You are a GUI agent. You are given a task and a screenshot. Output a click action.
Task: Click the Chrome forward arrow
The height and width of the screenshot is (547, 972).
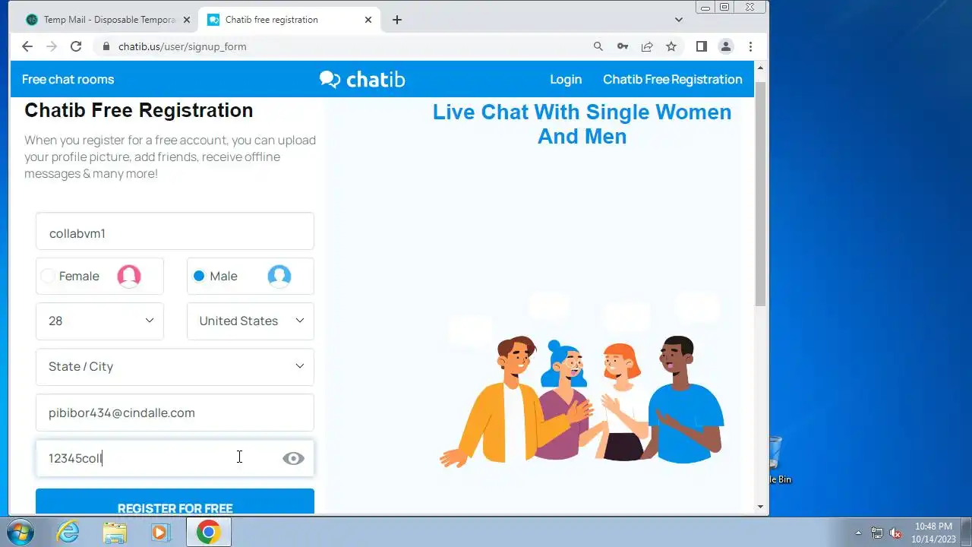52,46
